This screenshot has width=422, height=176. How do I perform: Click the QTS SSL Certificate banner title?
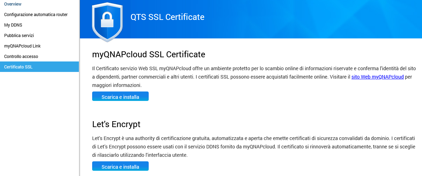tap(167, 17)
